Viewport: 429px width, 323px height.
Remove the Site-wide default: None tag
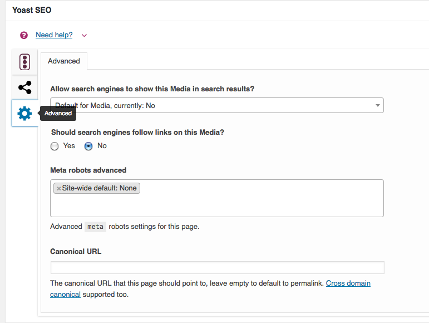(58, 188)
